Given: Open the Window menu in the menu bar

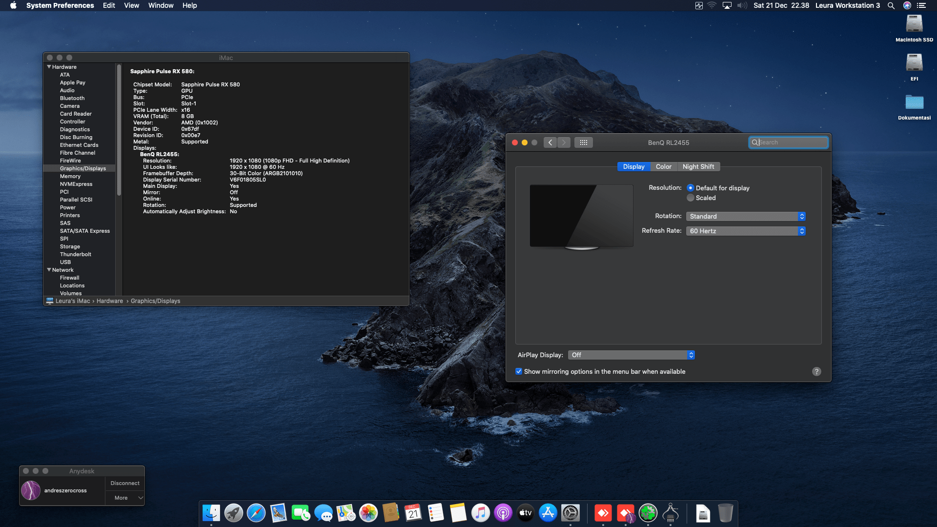Looking at the screenshot, I should [x=161, y=5].
